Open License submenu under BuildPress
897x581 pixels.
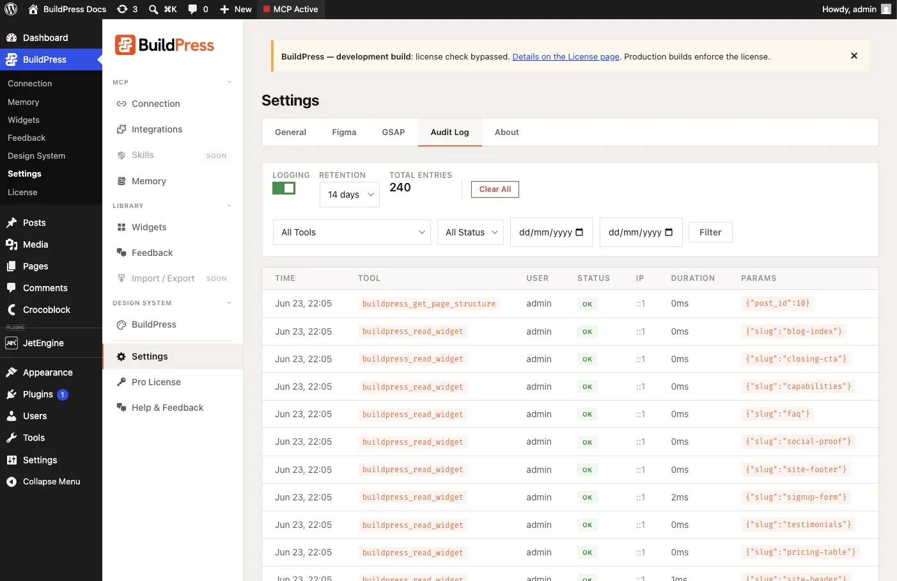coord(22,192)
